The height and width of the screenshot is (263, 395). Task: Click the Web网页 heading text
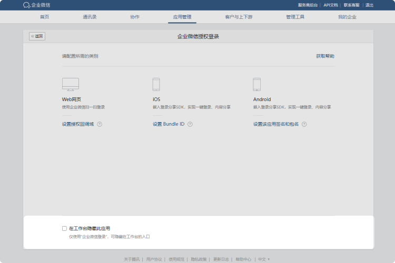[x=72, y=99]
